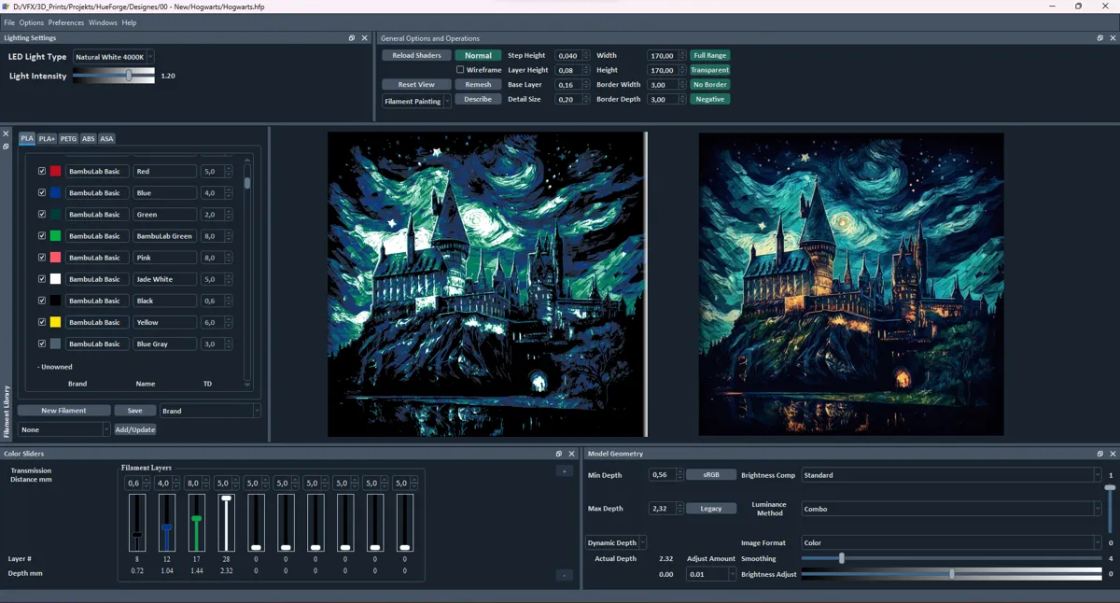Open the Options menu
The width and height of the screenshot is (1120, 603).
(x=32, y=22)
